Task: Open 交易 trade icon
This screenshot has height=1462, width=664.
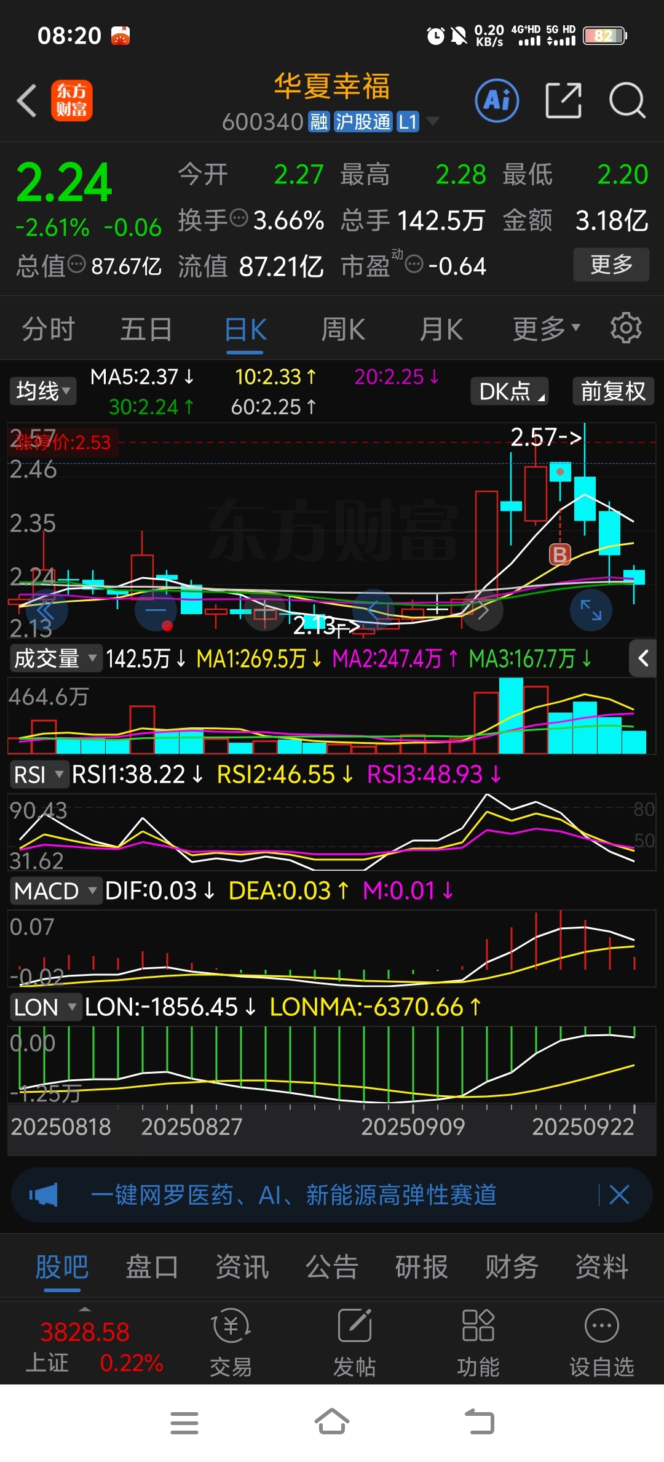Action: [231, 1343]
